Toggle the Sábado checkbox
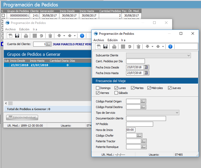This screenshot has height=168, width=201. (x=116, y=93)
